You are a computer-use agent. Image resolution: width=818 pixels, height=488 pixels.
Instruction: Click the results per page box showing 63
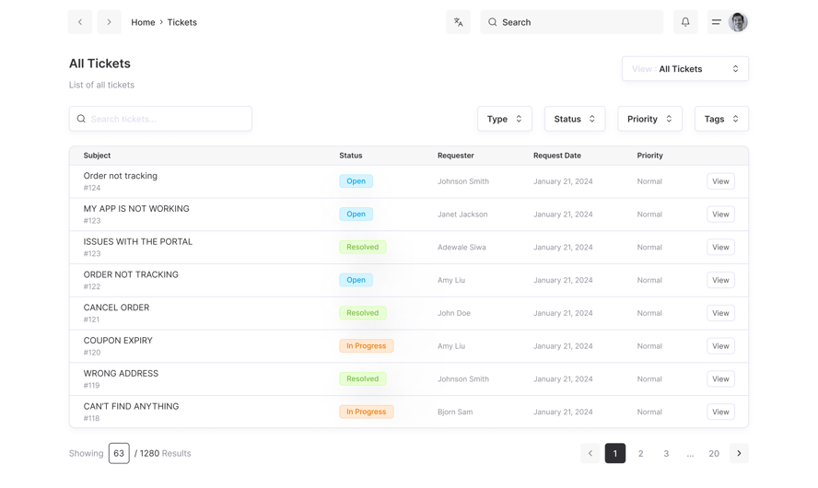point(119,453)
